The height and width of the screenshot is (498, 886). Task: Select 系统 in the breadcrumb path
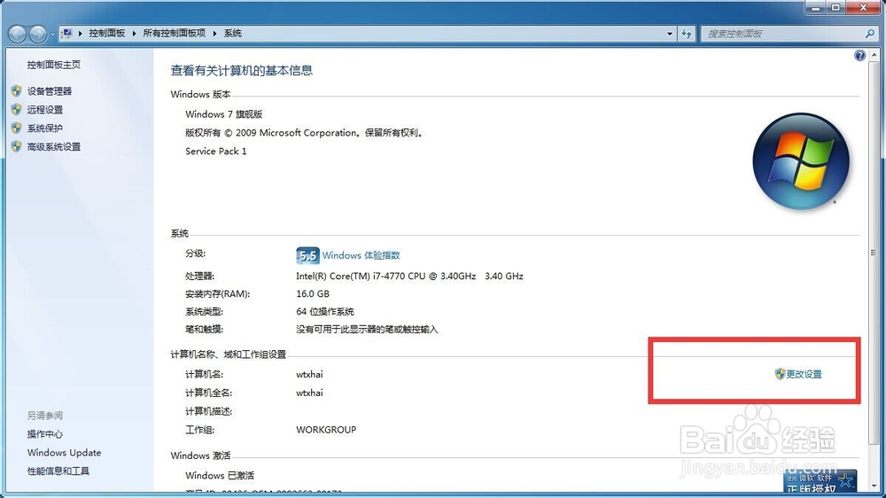232,34
